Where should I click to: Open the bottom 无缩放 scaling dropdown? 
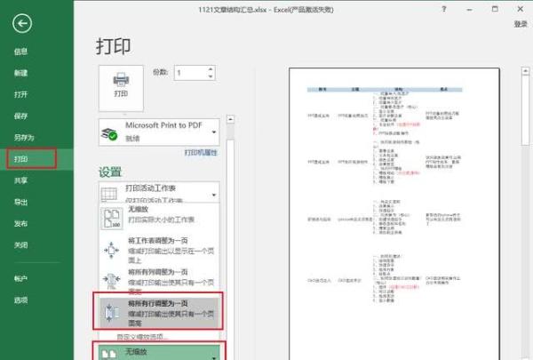pos(160,353)
